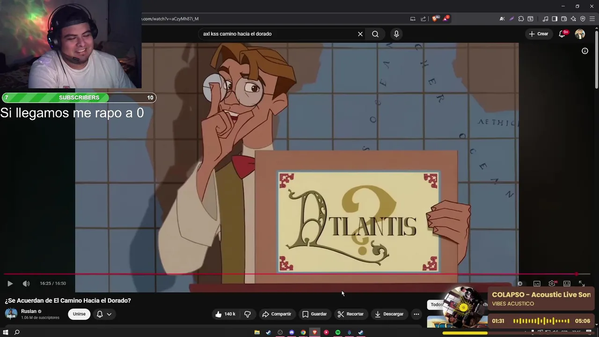Viewport: 599px width, 337px height.
Task: Open the Windows Start button
Action: click(6, 332)
